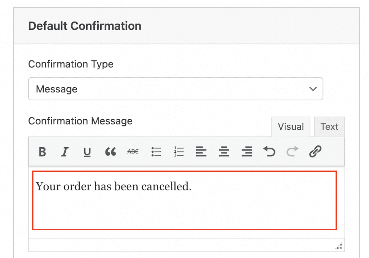Insert a blockquote

pos(110,152)
